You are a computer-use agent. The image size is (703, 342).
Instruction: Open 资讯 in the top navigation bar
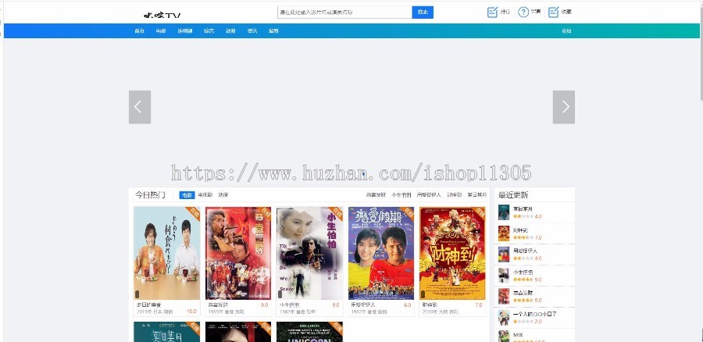(252, 31)
